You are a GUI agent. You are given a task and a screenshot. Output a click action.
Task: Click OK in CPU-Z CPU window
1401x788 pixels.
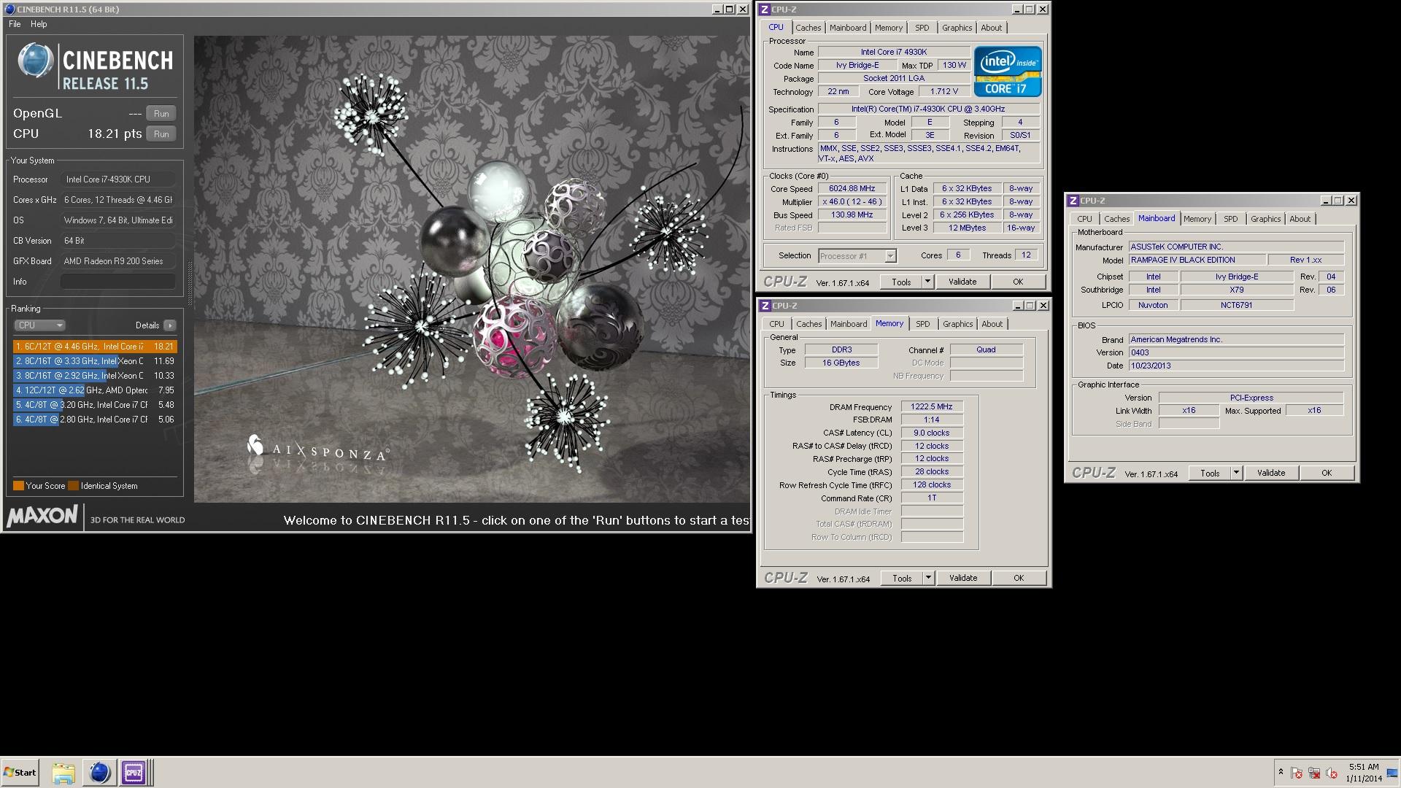point(1018,282)
